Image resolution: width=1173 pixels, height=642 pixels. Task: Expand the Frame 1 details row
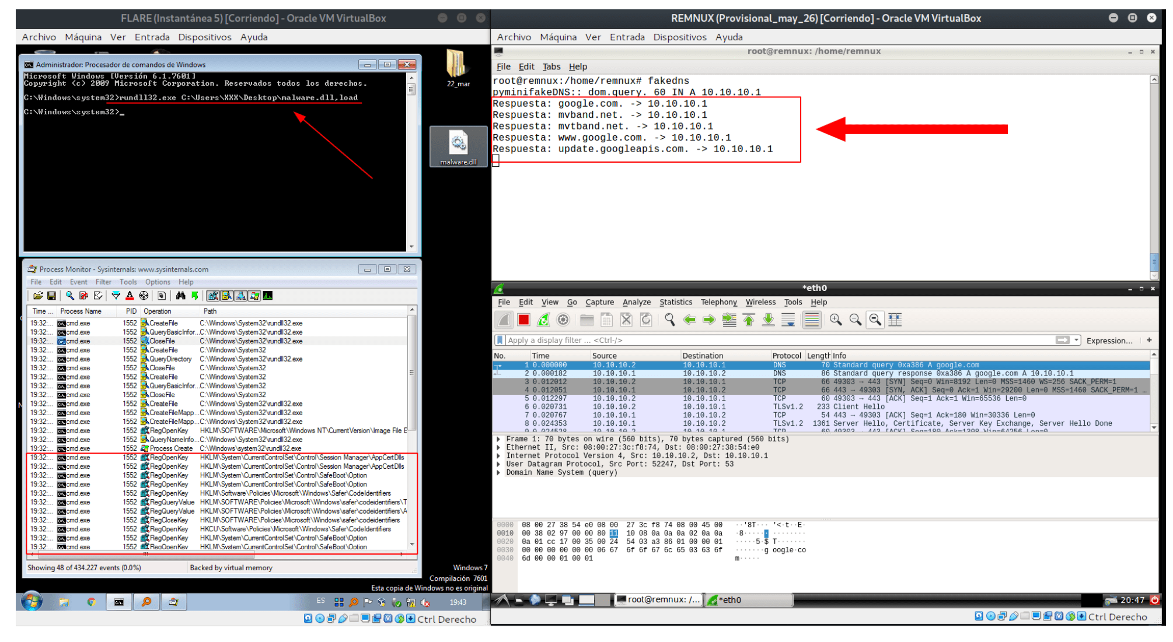click(x=498, y=440)
